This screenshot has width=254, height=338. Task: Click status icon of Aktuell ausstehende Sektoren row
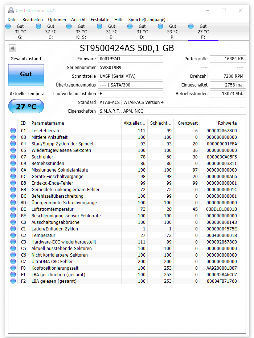[13, 248]
